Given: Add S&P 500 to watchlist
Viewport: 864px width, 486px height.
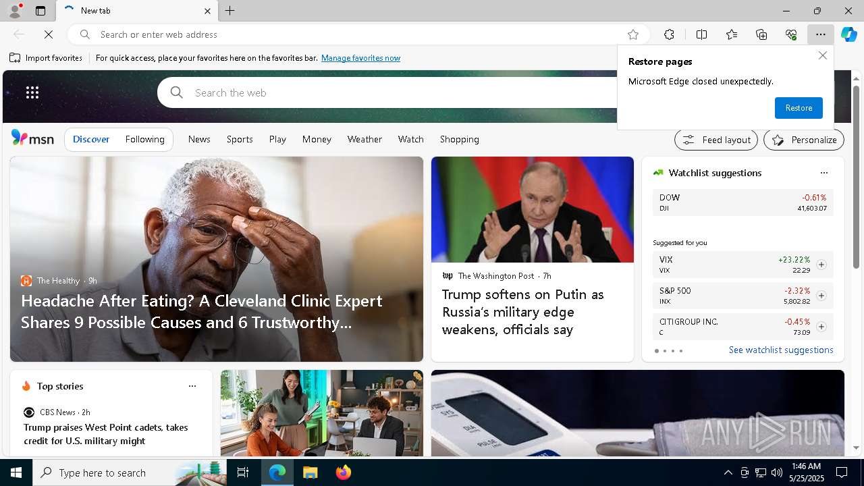Looking at the screenshot, I should click(x=821, y=296).
